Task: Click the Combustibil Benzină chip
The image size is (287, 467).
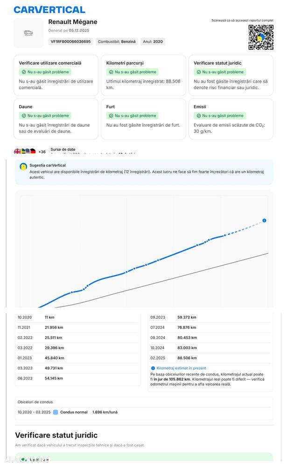Action: point(116,42)
